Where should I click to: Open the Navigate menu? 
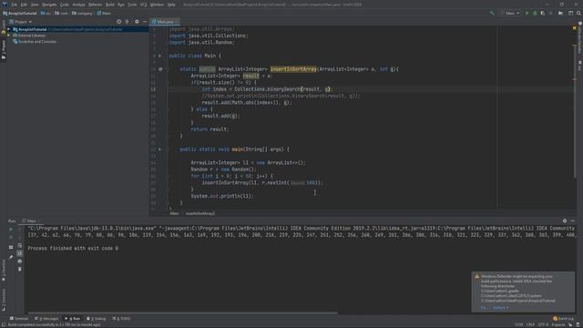click(49, 5)
